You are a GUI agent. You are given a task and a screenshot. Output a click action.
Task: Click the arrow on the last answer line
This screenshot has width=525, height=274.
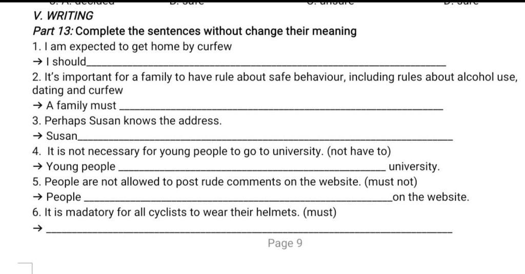pyautogui.click(x=37, y=228)
